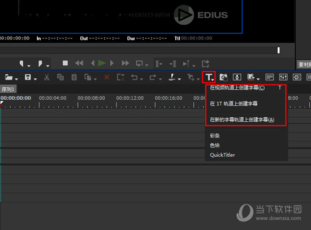Open the Redo history dropdown arrow
Viewport: 311px width, 230px height.
point(160,79)
